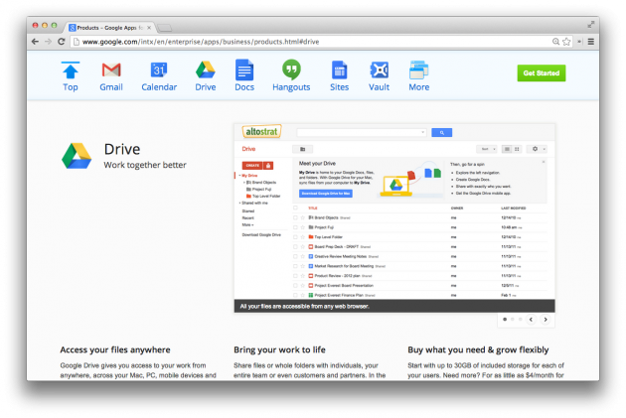This screenshot has height=418, width=626.
Task: Click the large Drive logo beside the heading
Action: [x=77, y=156]
